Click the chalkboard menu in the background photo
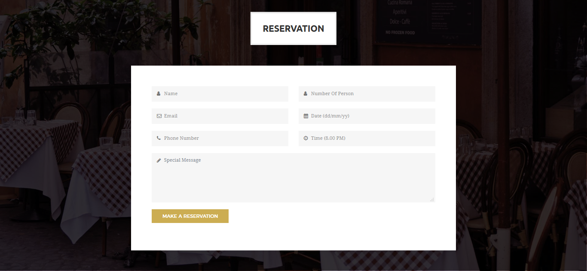The width and height of the screenshot is (587, 271). [x=428, y=21]
